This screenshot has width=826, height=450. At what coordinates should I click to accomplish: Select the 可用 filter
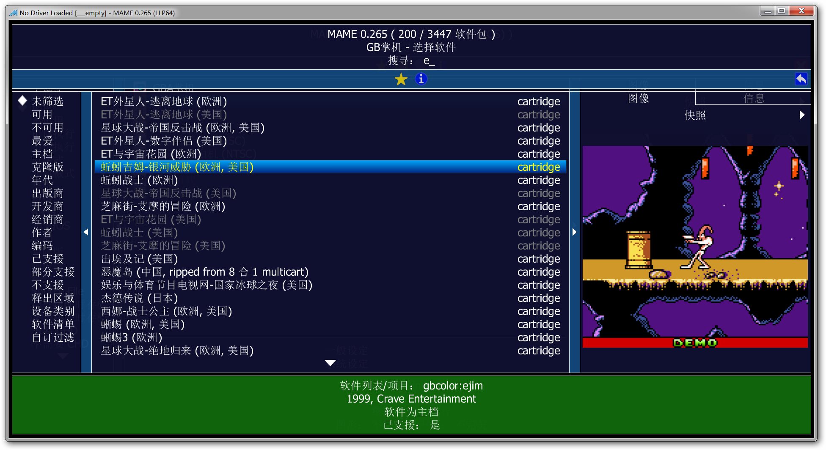pyautogui.click(x=42, y=115)
